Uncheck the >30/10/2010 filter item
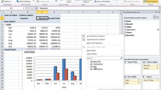This screenshot has width=161, height=90. pos(91,69)
